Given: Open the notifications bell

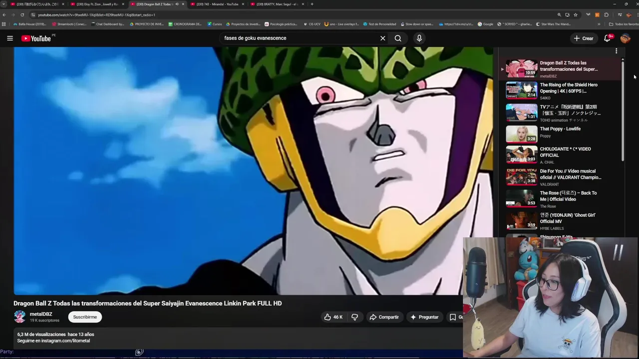Looking at the screenshot, I should click(608, 38).
